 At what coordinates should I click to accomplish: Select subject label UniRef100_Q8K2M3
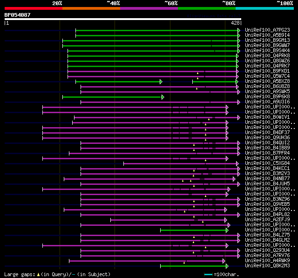[267, 266]
